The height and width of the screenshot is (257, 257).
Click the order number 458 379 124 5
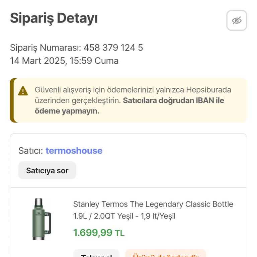point(113,48)
